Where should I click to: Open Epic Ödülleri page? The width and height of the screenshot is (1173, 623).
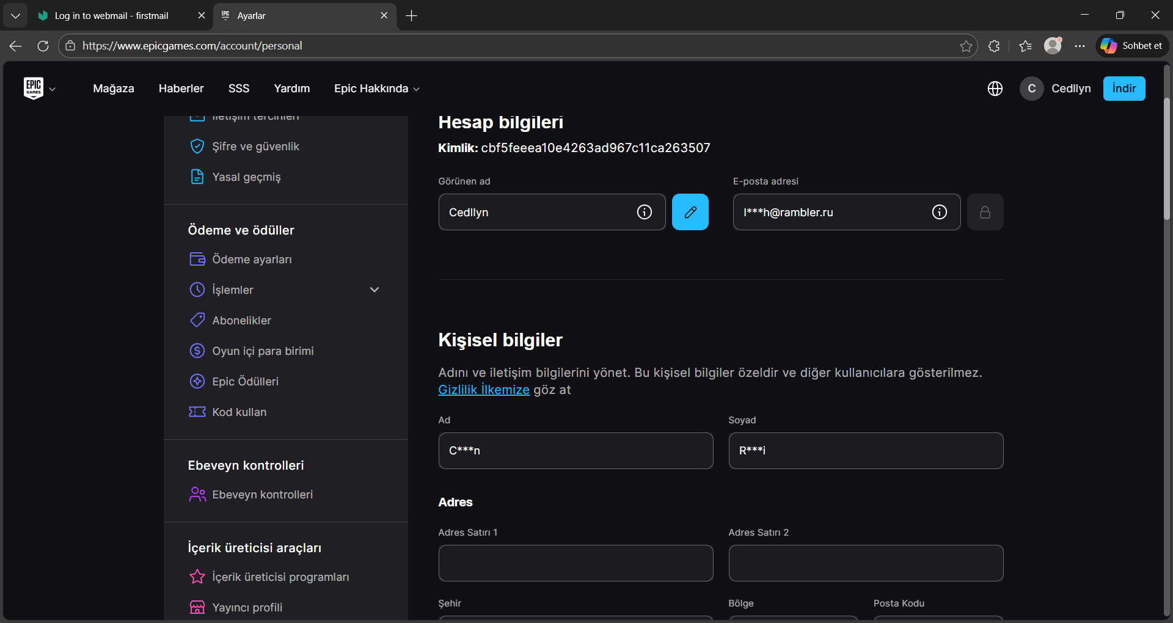tap(246, 382)
